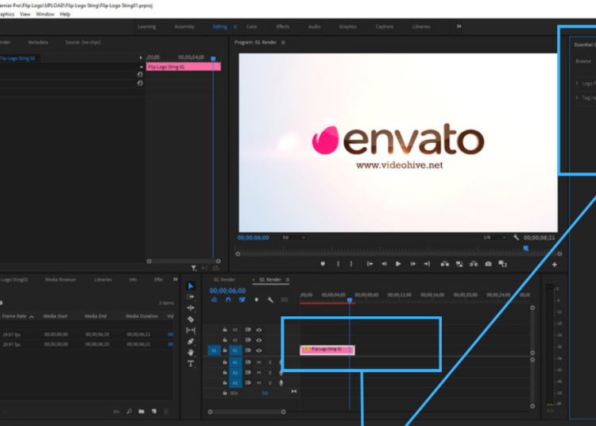Click the Lift button
The image size is (596, 426).
click(445, 264)
